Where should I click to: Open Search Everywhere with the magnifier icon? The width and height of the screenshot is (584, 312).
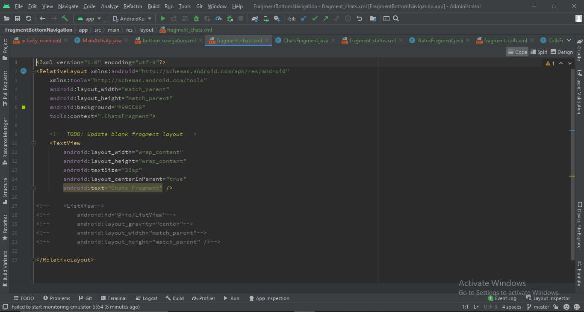[395, 18]
